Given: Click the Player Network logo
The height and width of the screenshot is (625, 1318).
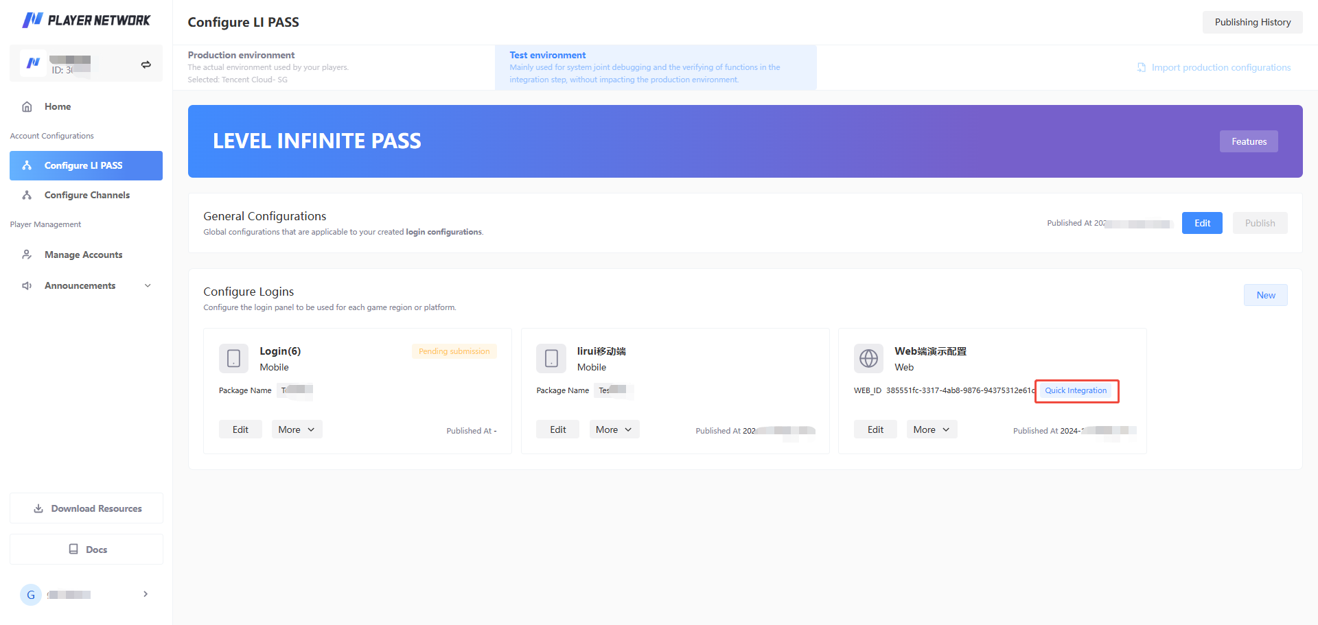Looking at the screenshot, I should point(86,20).
